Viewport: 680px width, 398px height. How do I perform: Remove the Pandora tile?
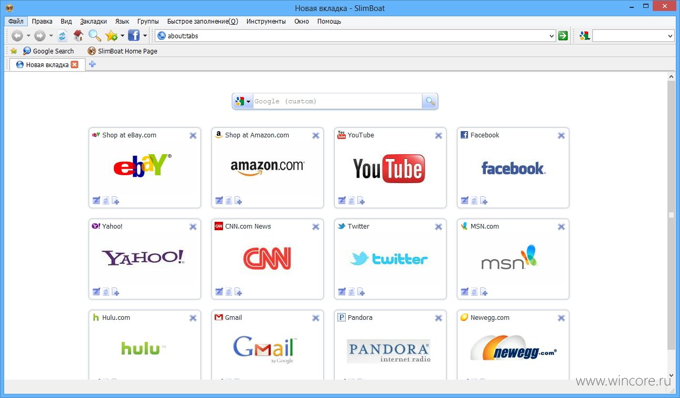pyautogui.click(x=439, y=318)
